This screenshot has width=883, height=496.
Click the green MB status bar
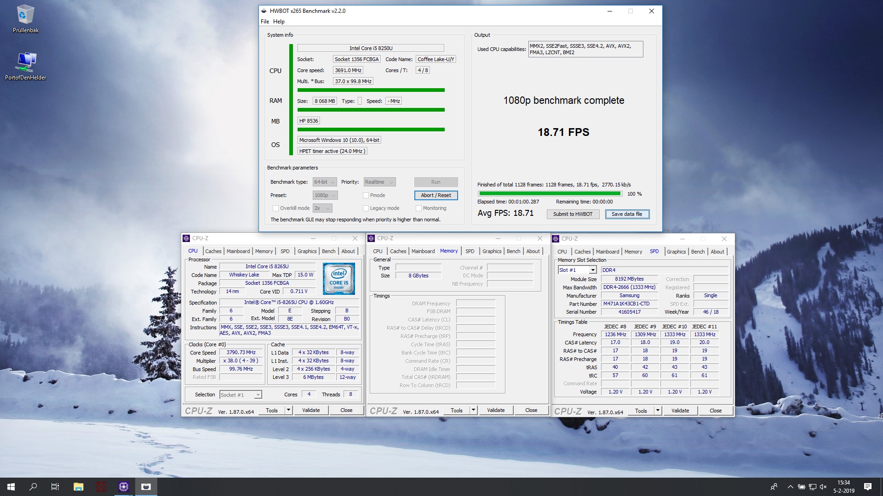[371, 130]
